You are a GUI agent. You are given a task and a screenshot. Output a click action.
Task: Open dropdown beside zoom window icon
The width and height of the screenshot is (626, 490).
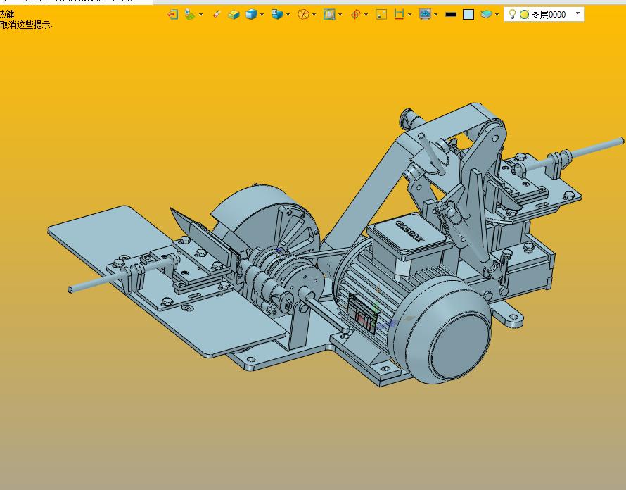click(x=340, y=15)
